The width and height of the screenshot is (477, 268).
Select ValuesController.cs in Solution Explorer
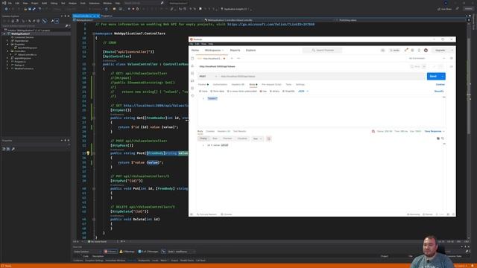27,54
